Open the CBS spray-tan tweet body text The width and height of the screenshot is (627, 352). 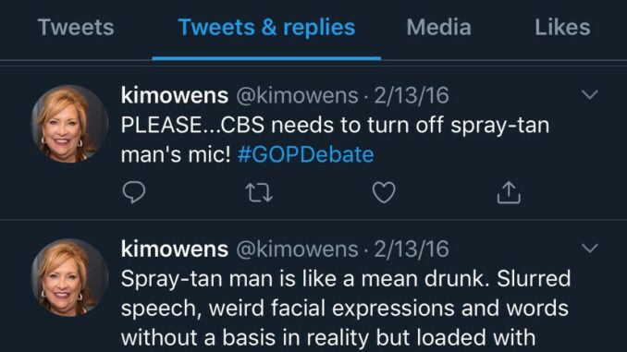pos(335,140)
